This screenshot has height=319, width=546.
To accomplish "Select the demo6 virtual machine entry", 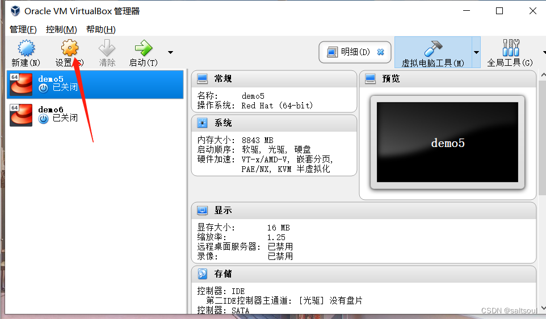I will click(95, 115).
